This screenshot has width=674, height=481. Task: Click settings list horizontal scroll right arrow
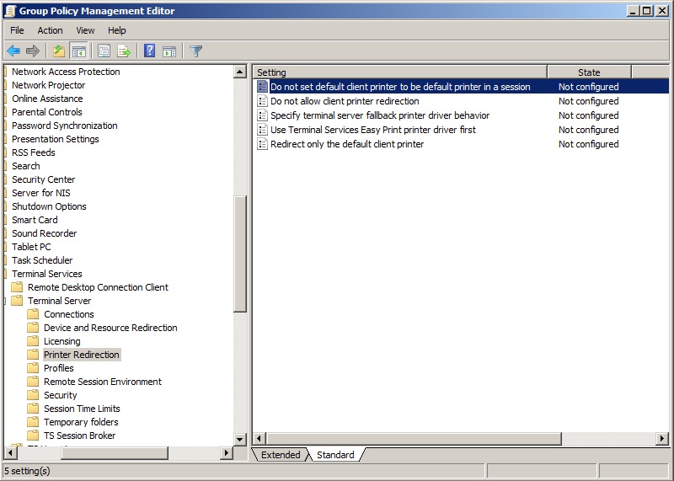[x=662, y=439]
